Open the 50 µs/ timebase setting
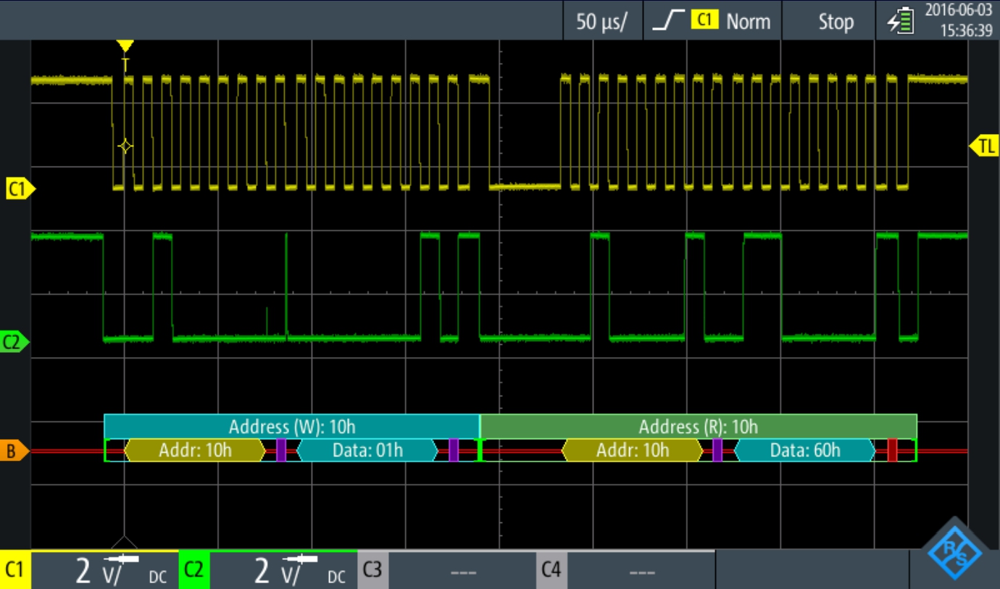The height and width of the screenshot is (589, 1000). click(x=604, y=21)
